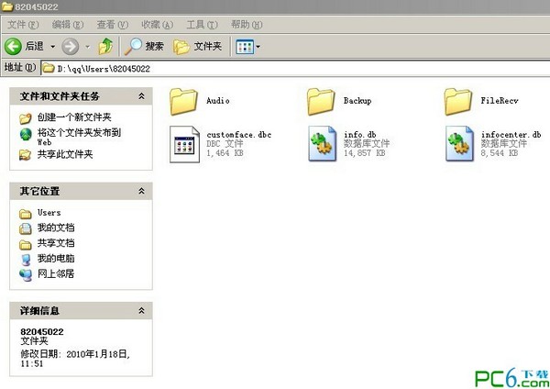Open the 查看(V) menu
Screen dimensions: 550x389
(113, 25)
